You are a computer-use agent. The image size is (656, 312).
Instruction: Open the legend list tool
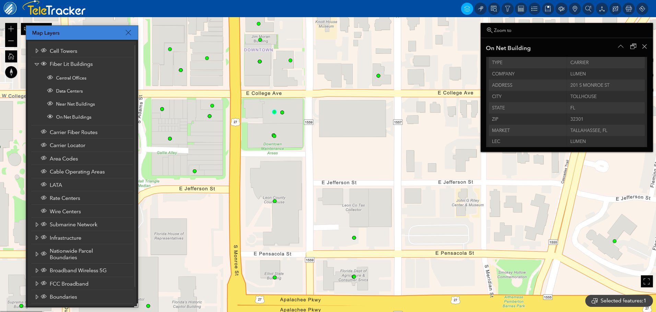(534, 9)
